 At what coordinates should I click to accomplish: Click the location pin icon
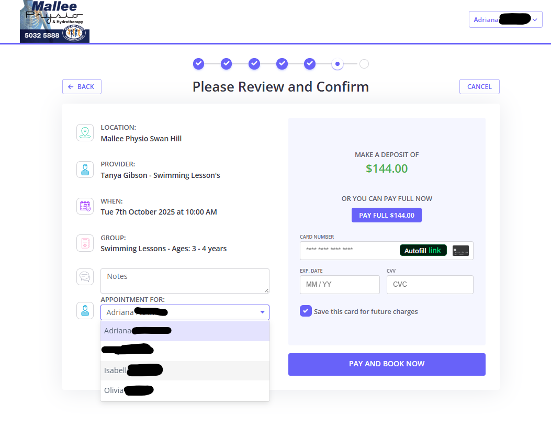click(x=85, y=133)
